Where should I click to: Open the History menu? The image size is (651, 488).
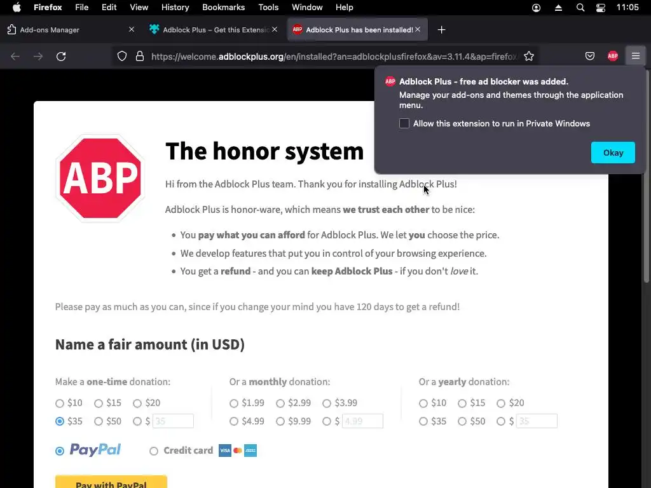pyautogui.click(x=175, y=8)
